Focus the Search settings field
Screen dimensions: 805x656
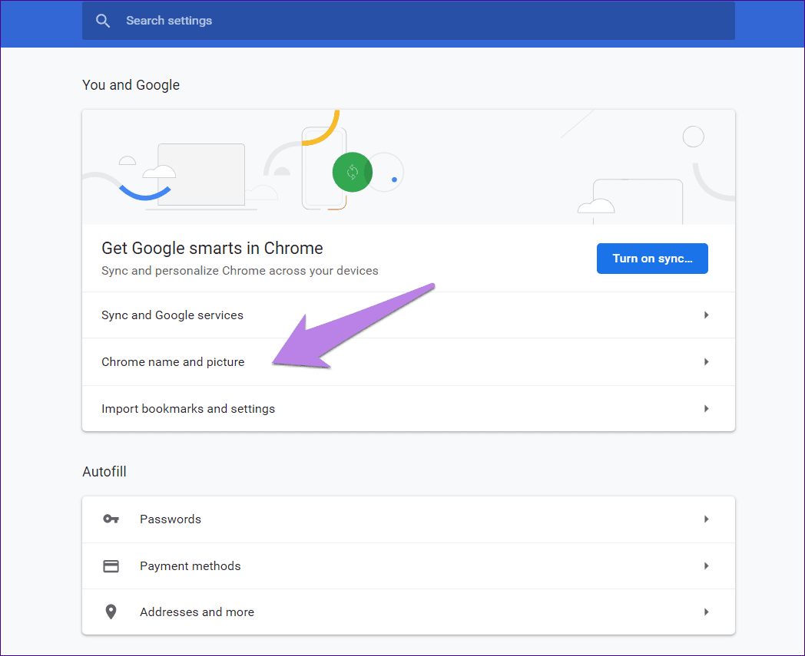tap(408, 21)
